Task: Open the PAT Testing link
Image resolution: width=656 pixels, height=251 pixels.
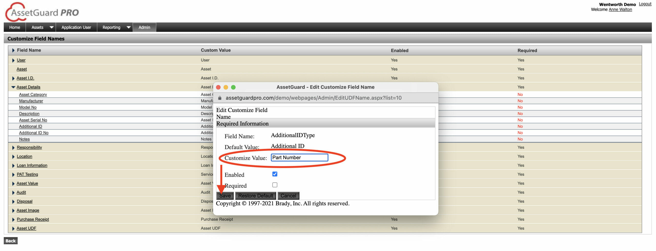Action: (27, 175)
